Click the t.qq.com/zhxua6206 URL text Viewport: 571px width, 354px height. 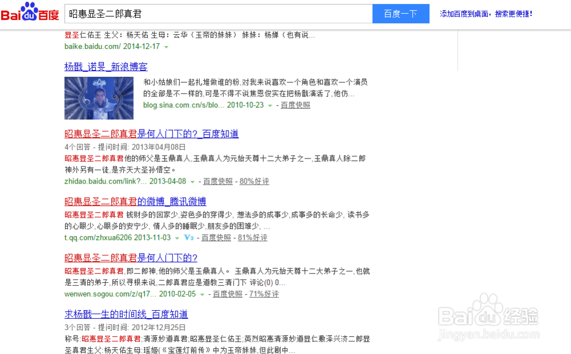98,238
